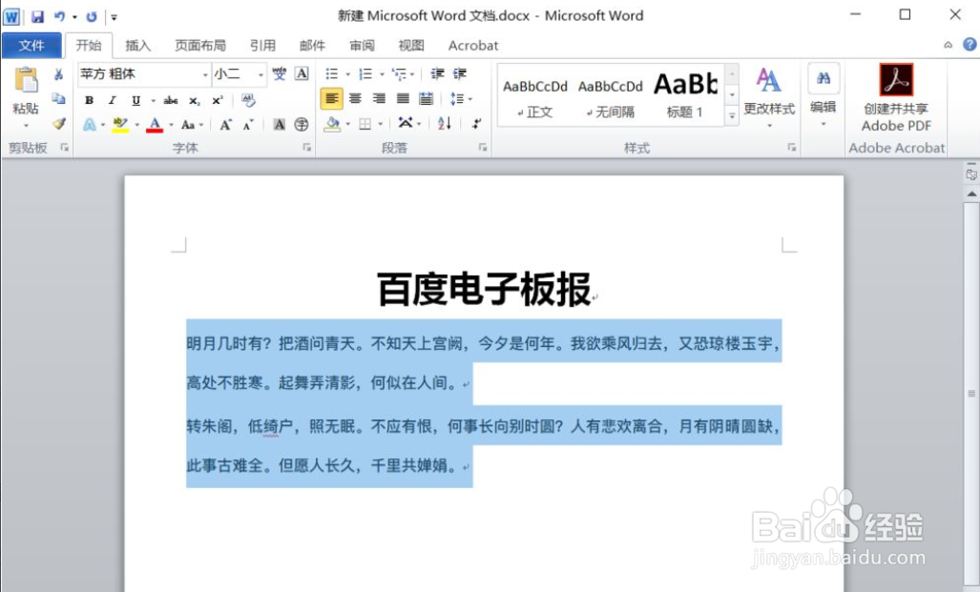Toggle subscript formatting
Image resolution: width=980 pixels, height=592 pixels.
[x=195, y=100]
